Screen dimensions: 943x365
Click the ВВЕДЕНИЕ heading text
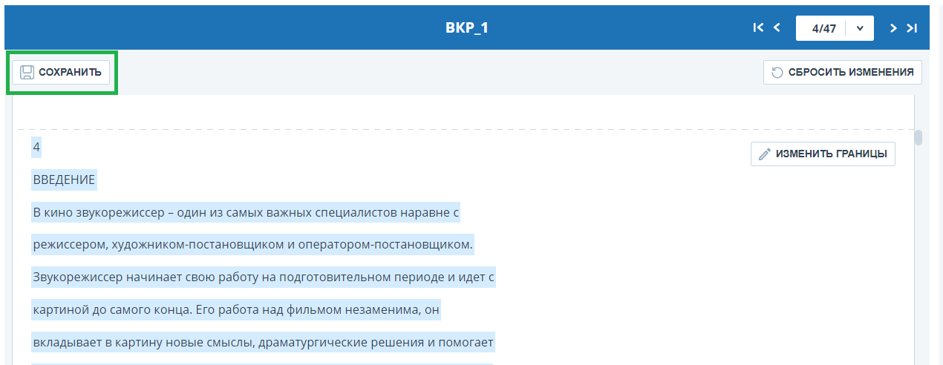point(64,180)
